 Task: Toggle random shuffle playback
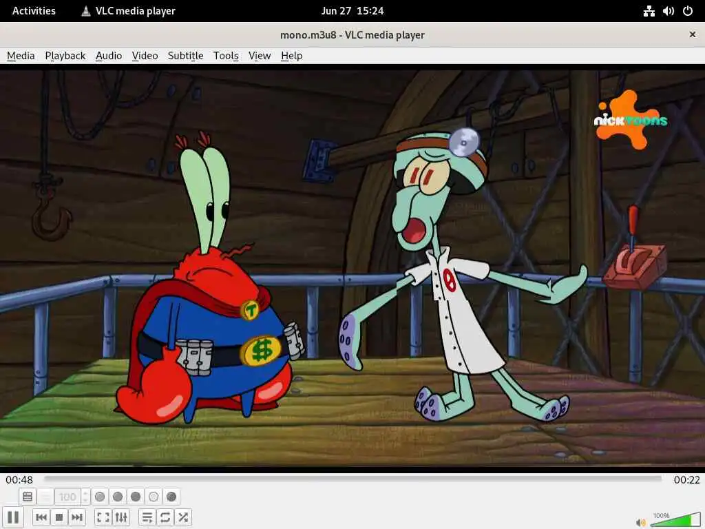183,517
